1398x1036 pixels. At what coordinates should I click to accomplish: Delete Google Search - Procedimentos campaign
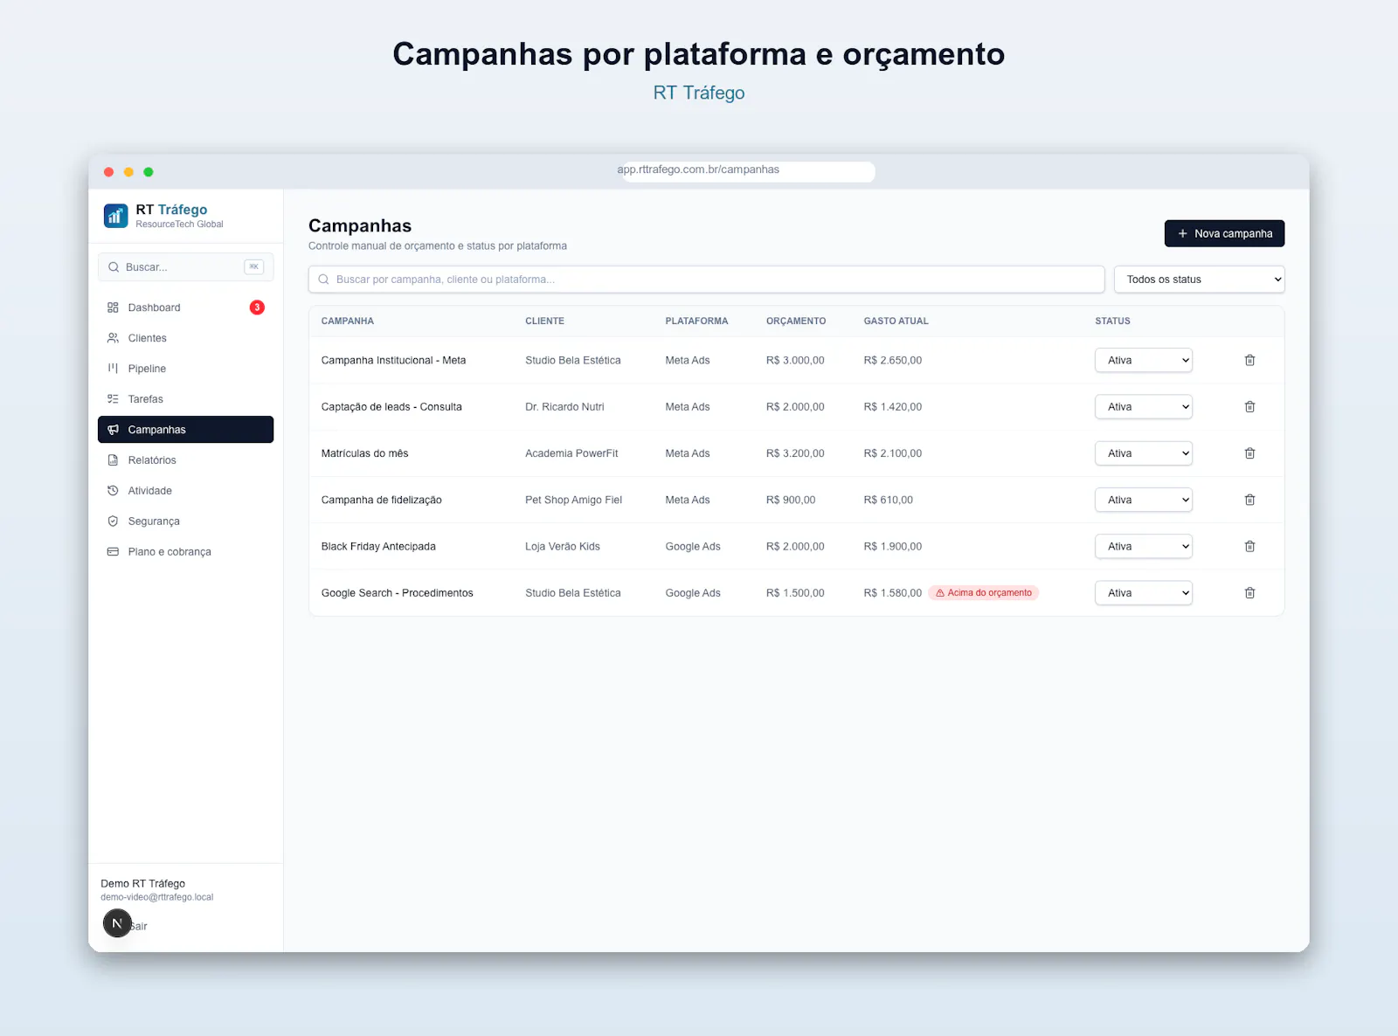tap(1249, 593)
